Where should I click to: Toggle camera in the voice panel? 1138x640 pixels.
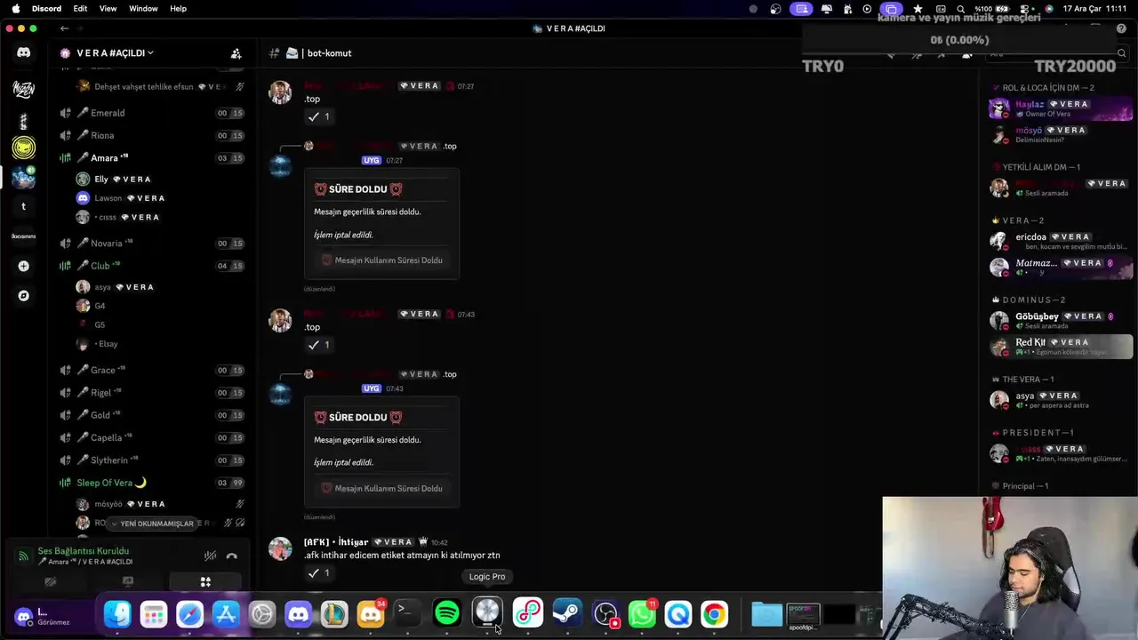(50, 582)
